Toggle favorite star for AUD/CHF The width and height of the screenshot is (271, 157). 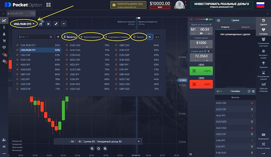pyautogui.click(x=17, y=89)
